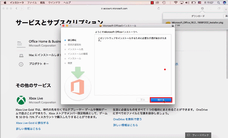
Task: Click the volume icon in menu bar
Action: click(187, 3)
